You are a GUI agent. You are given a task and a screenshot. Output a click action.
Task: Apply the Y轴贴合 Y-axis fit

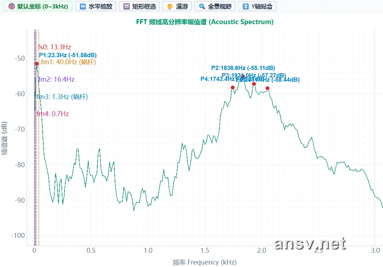pyautogui.click(x=257, y=6)
